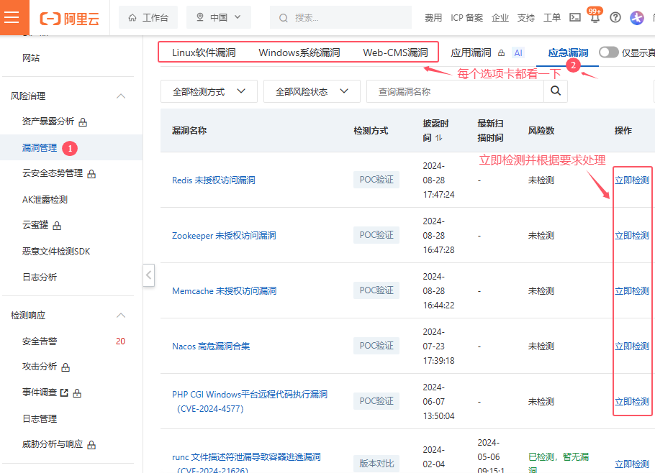655x473 pixels.
Task: Select 漏洞管理 in the sidebar
Action: coord(40,147)
